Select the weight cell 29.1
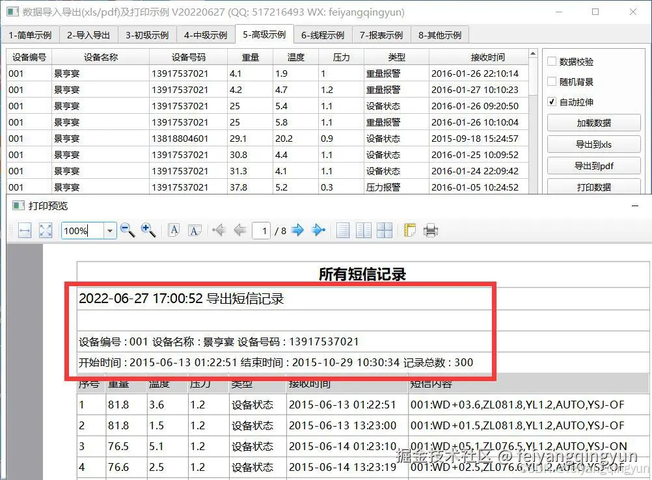 tap(251, 139)
